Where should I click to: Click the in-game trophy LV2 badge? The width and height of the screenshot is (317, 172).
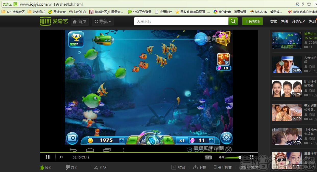(76, 39)
